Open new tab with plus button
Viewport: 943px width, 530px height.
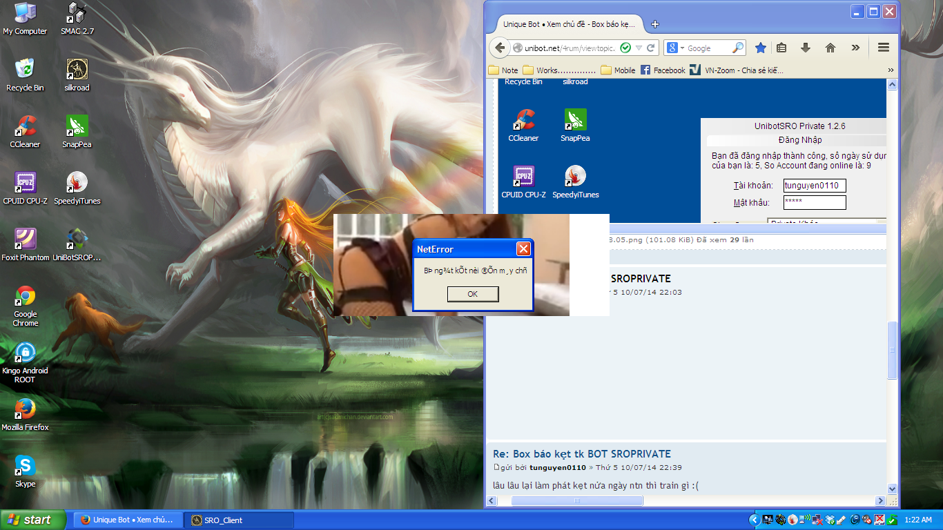(x=655, y=24)
